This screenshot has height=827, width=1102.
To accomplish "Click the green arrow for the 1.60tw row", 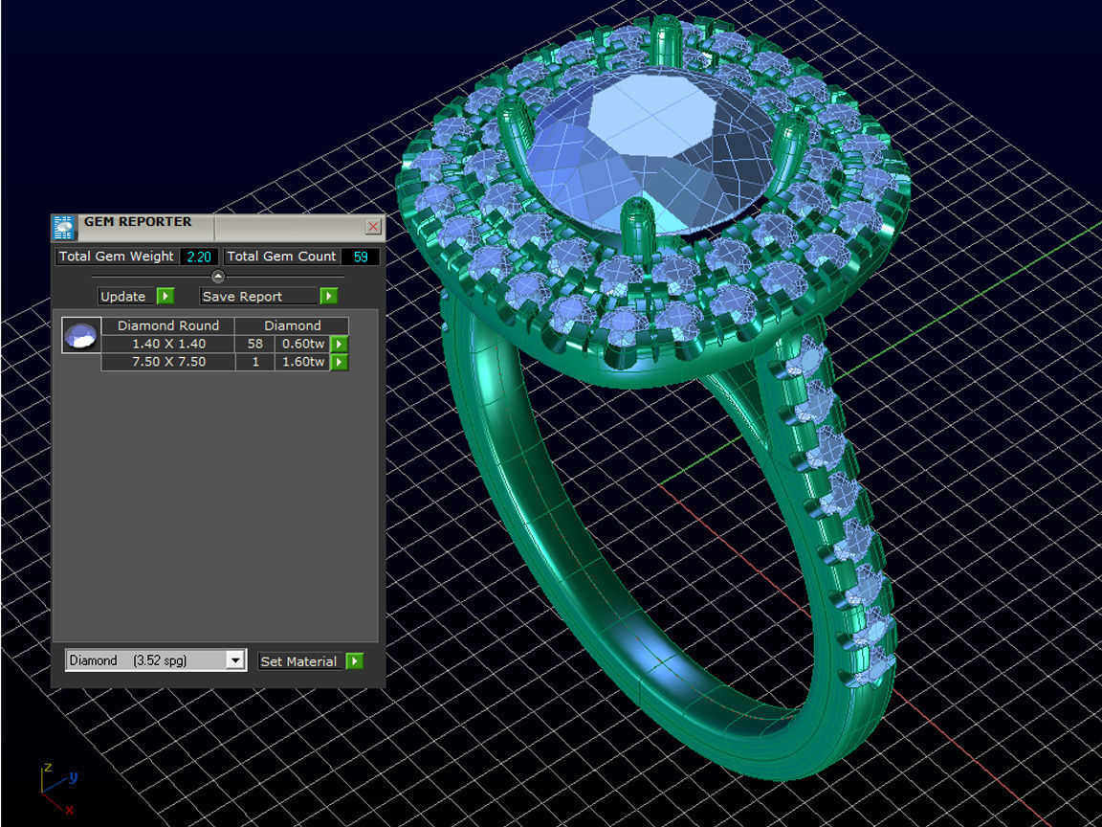I will click(x=340, y=362).
